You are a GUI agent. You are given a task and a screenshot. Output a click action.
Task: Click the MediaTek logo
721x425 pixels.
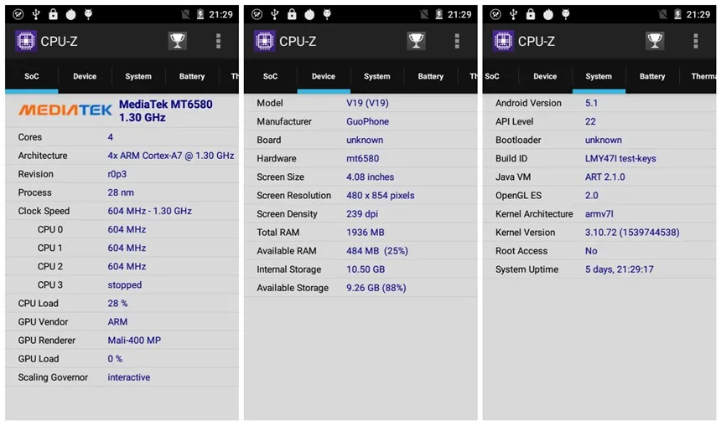point(65,110)
